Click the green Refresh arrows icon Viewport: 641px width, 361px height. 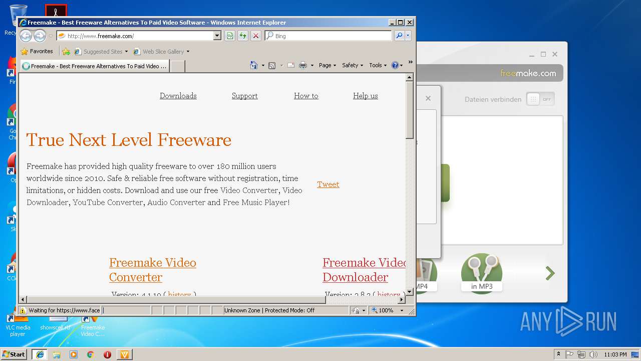(243, 36)
